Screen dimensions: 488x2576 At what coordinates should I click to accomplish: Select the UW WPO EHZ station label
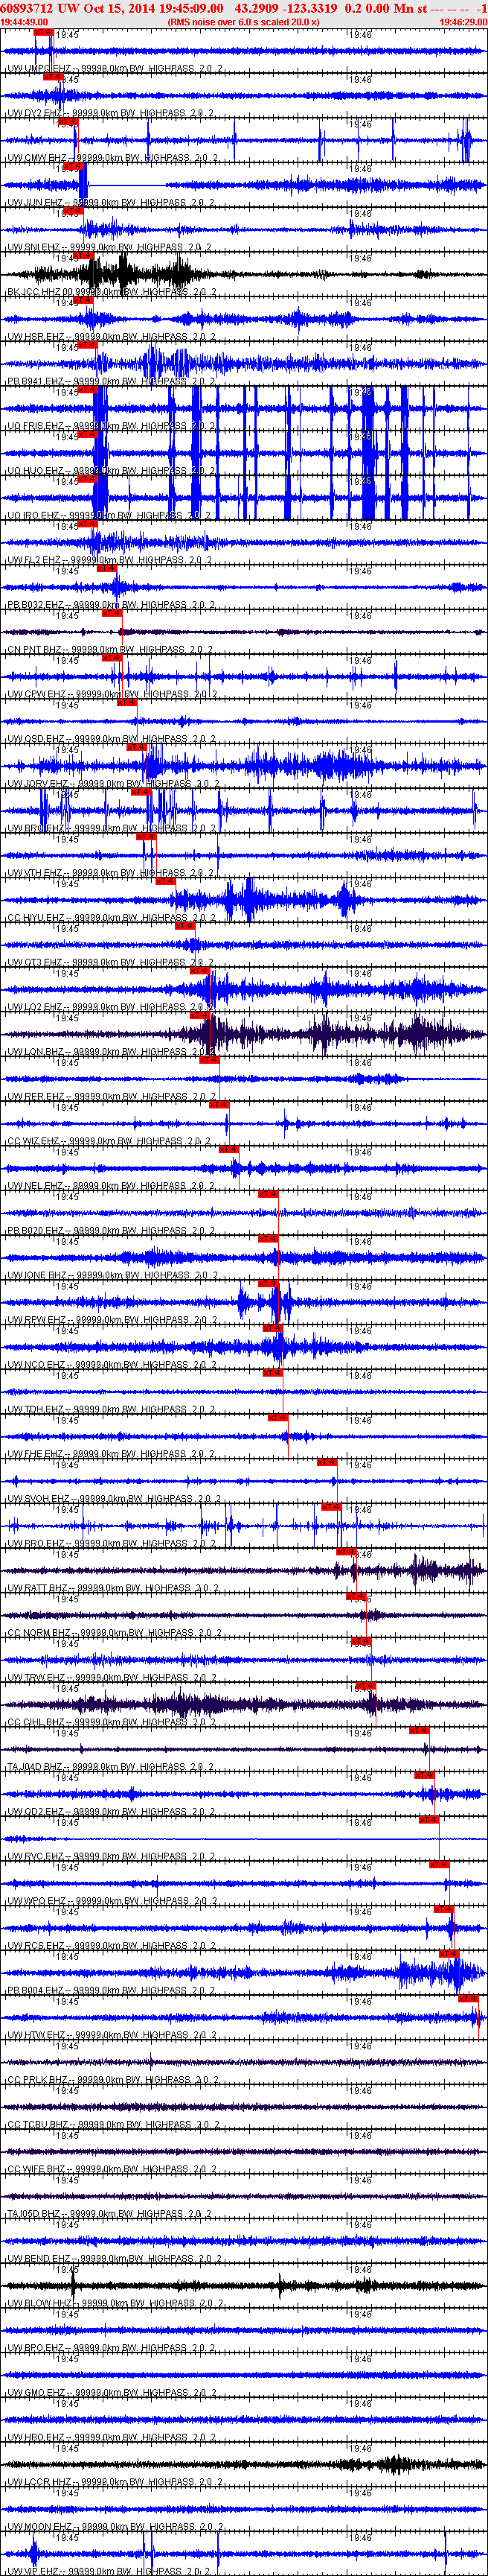pyautogui.click(x=113, y=1901)
